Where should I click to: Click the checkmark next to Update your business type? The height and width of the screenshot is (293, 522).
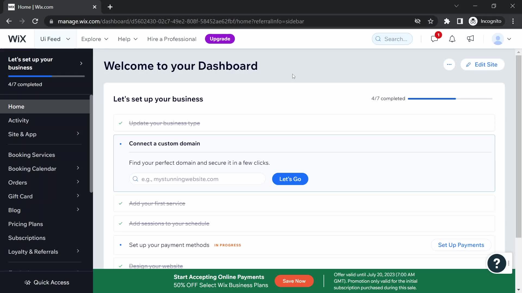tap(120, 123)
